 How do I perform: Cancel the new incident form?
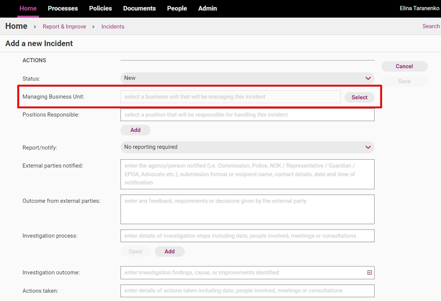point(404,66)
